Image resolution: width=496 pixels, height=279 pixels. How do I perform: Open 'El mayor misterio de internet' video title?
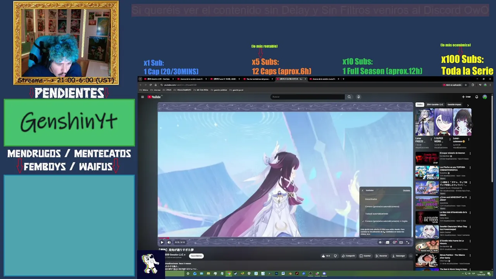452,153
